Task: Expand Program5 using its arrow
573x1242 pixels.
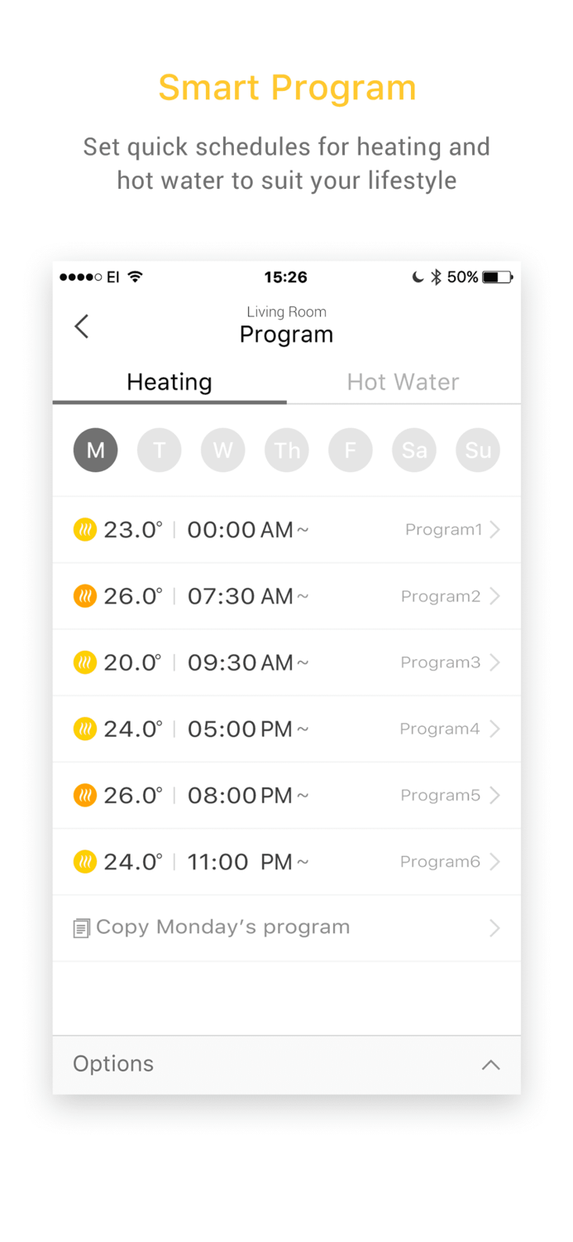Action: point(494,795)
